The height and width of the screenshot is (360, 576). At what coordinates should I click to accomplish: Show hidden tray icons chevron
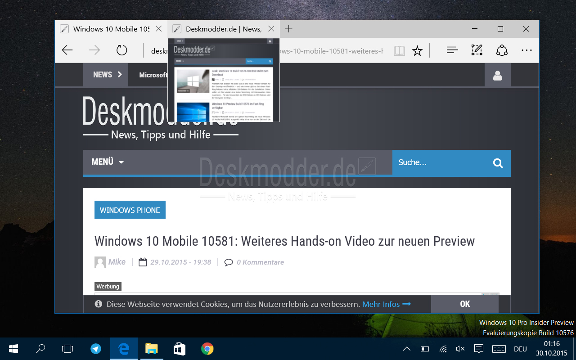click(406, 349)
